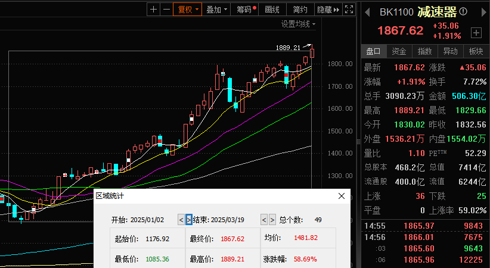
Task: Click the panel divider grip handle
Action: click(x=358, y=142)
